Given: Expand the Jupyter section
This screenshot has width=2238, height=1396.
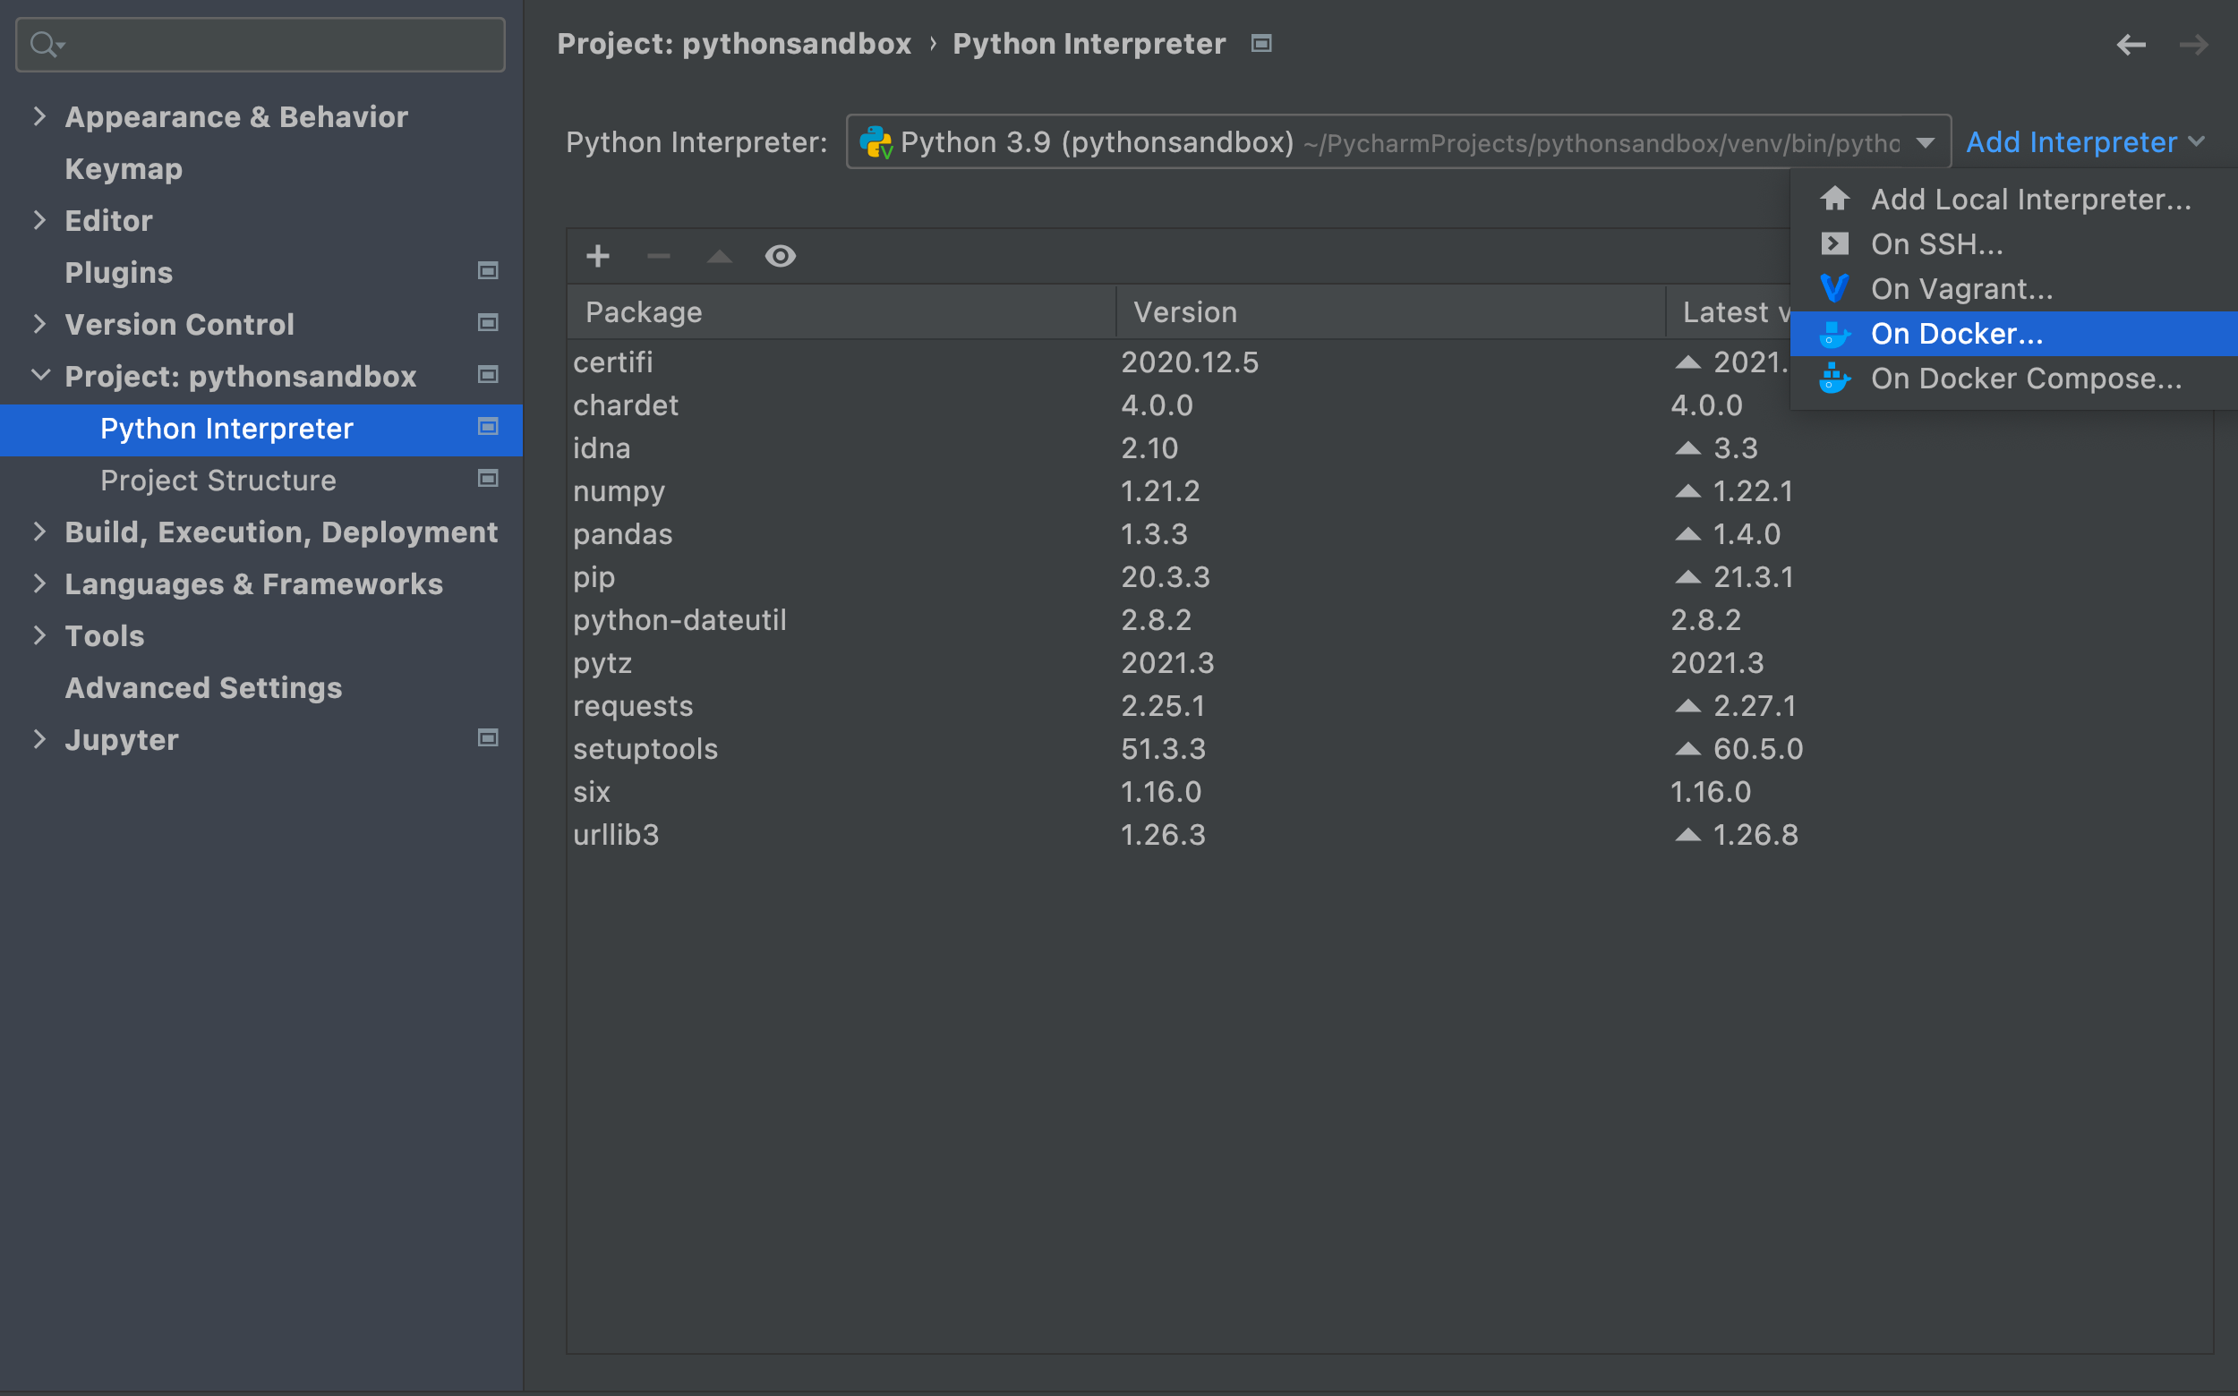Looking at the screenshot, I should click(x=38, y=738).
